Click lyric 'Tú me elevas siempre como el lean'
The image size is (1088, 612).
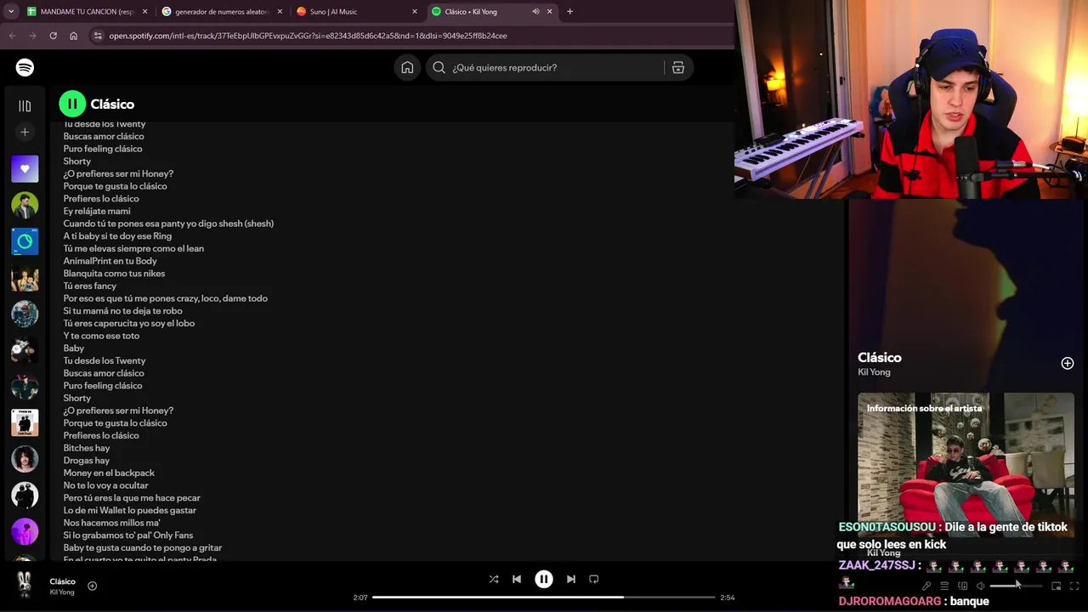(133, 248)
